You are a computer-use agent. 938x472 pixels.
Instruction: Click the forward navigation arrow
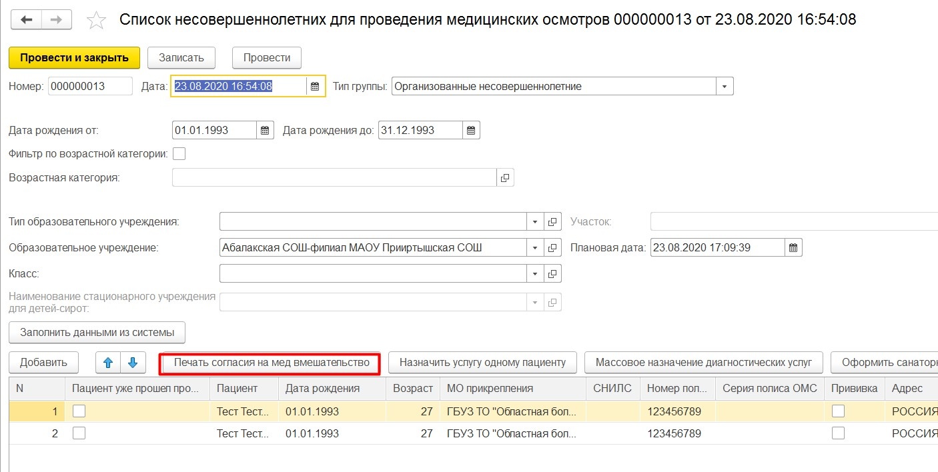57,20
